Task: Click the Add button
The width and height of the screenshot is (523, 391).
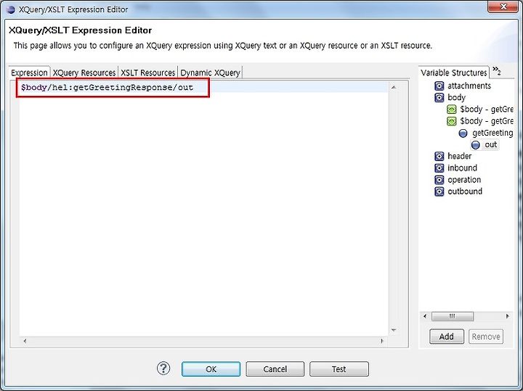Action: point(446,337)
